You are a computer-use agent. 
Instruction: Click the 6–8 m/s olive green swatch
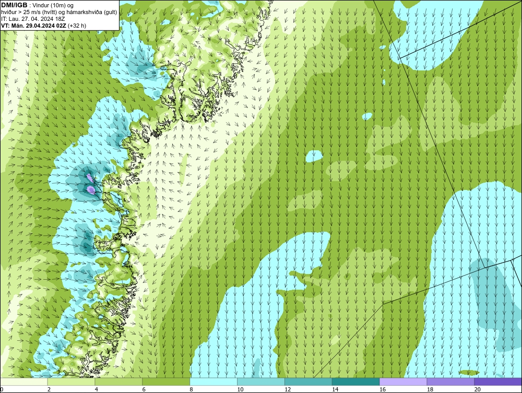166,382
